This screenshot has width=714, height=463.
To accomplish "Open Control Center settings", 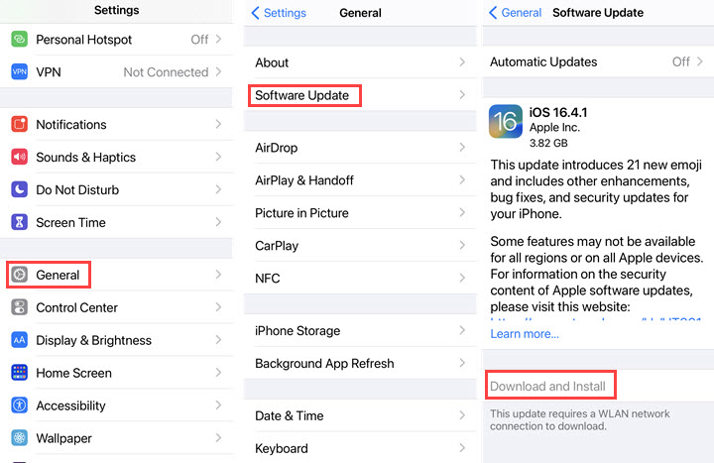I will pyautogui.click(x=117, y=307).
